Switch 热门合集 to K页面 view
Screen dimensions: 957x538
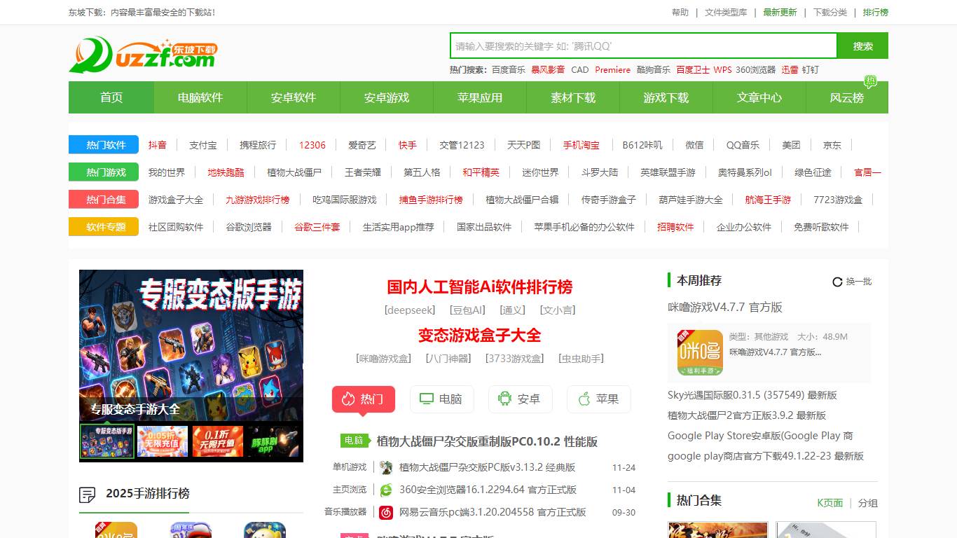830,501
